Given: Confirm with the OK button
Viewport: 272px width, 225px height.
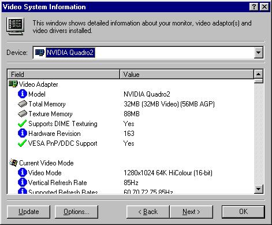Looking at the screenshot, I should click(243, 212).
